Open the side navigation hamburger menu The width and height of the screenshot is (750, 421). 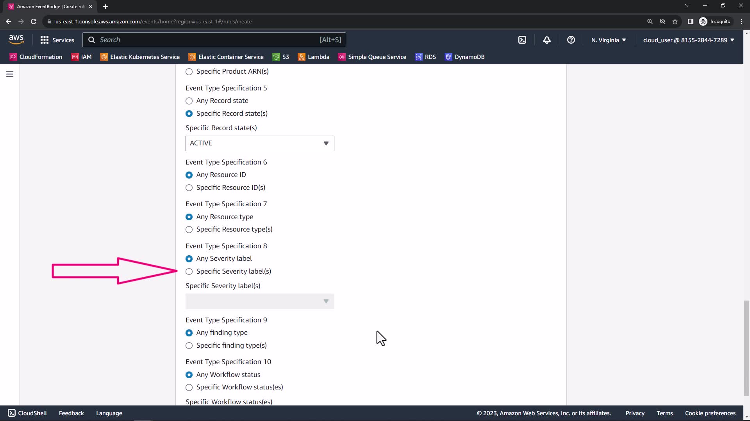point(10,74)
